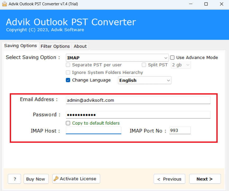Proceed with the Next button
229x191 pixels.
click(x=205, y=179)
